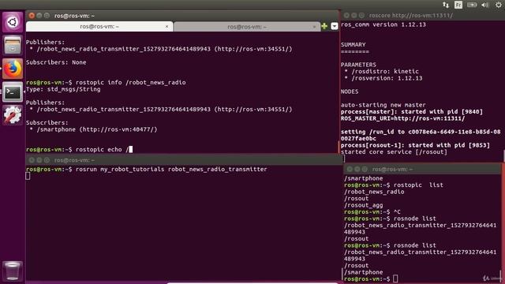Viewport: 505px width, 284px height.
Task: Click 'process[master]: started with pid [9840]'
Action: tap(412, 112)
